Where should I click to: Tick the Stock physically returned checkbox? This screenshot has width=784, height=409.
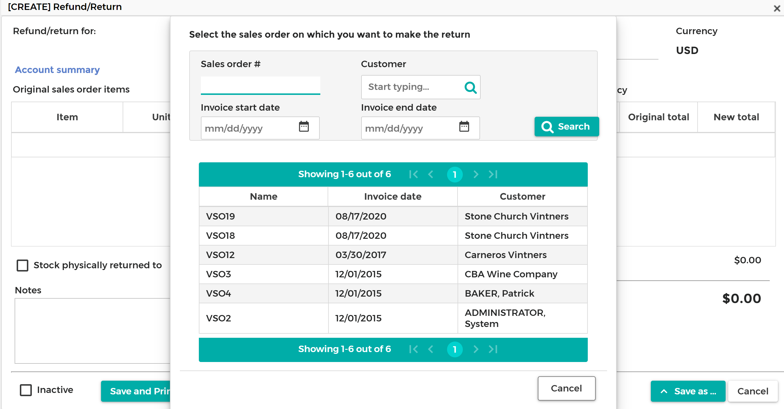coord(22,265)
